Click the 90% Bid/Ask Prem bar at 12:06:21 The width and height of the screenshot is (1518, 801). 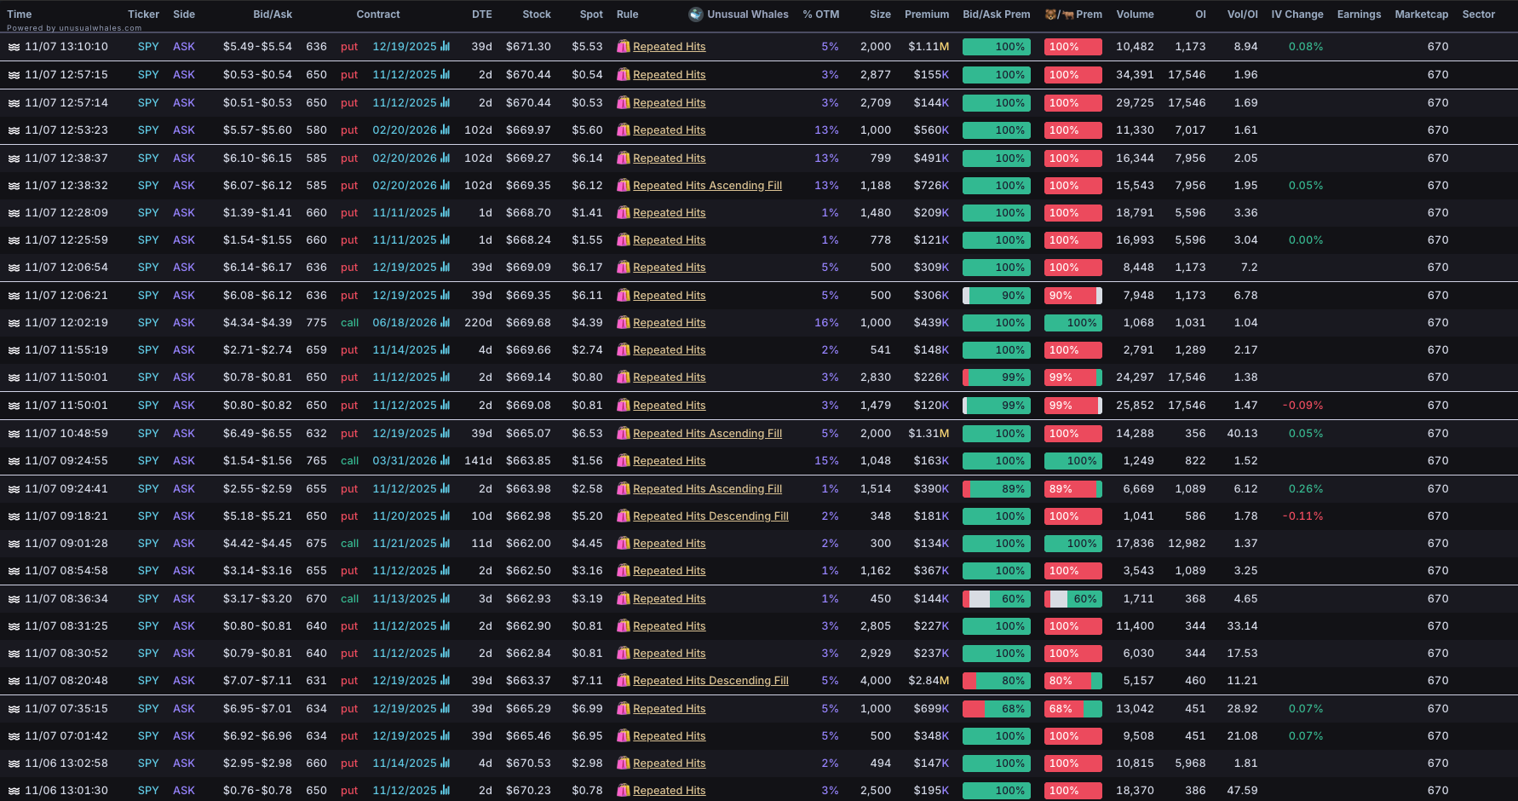point(997,296)
